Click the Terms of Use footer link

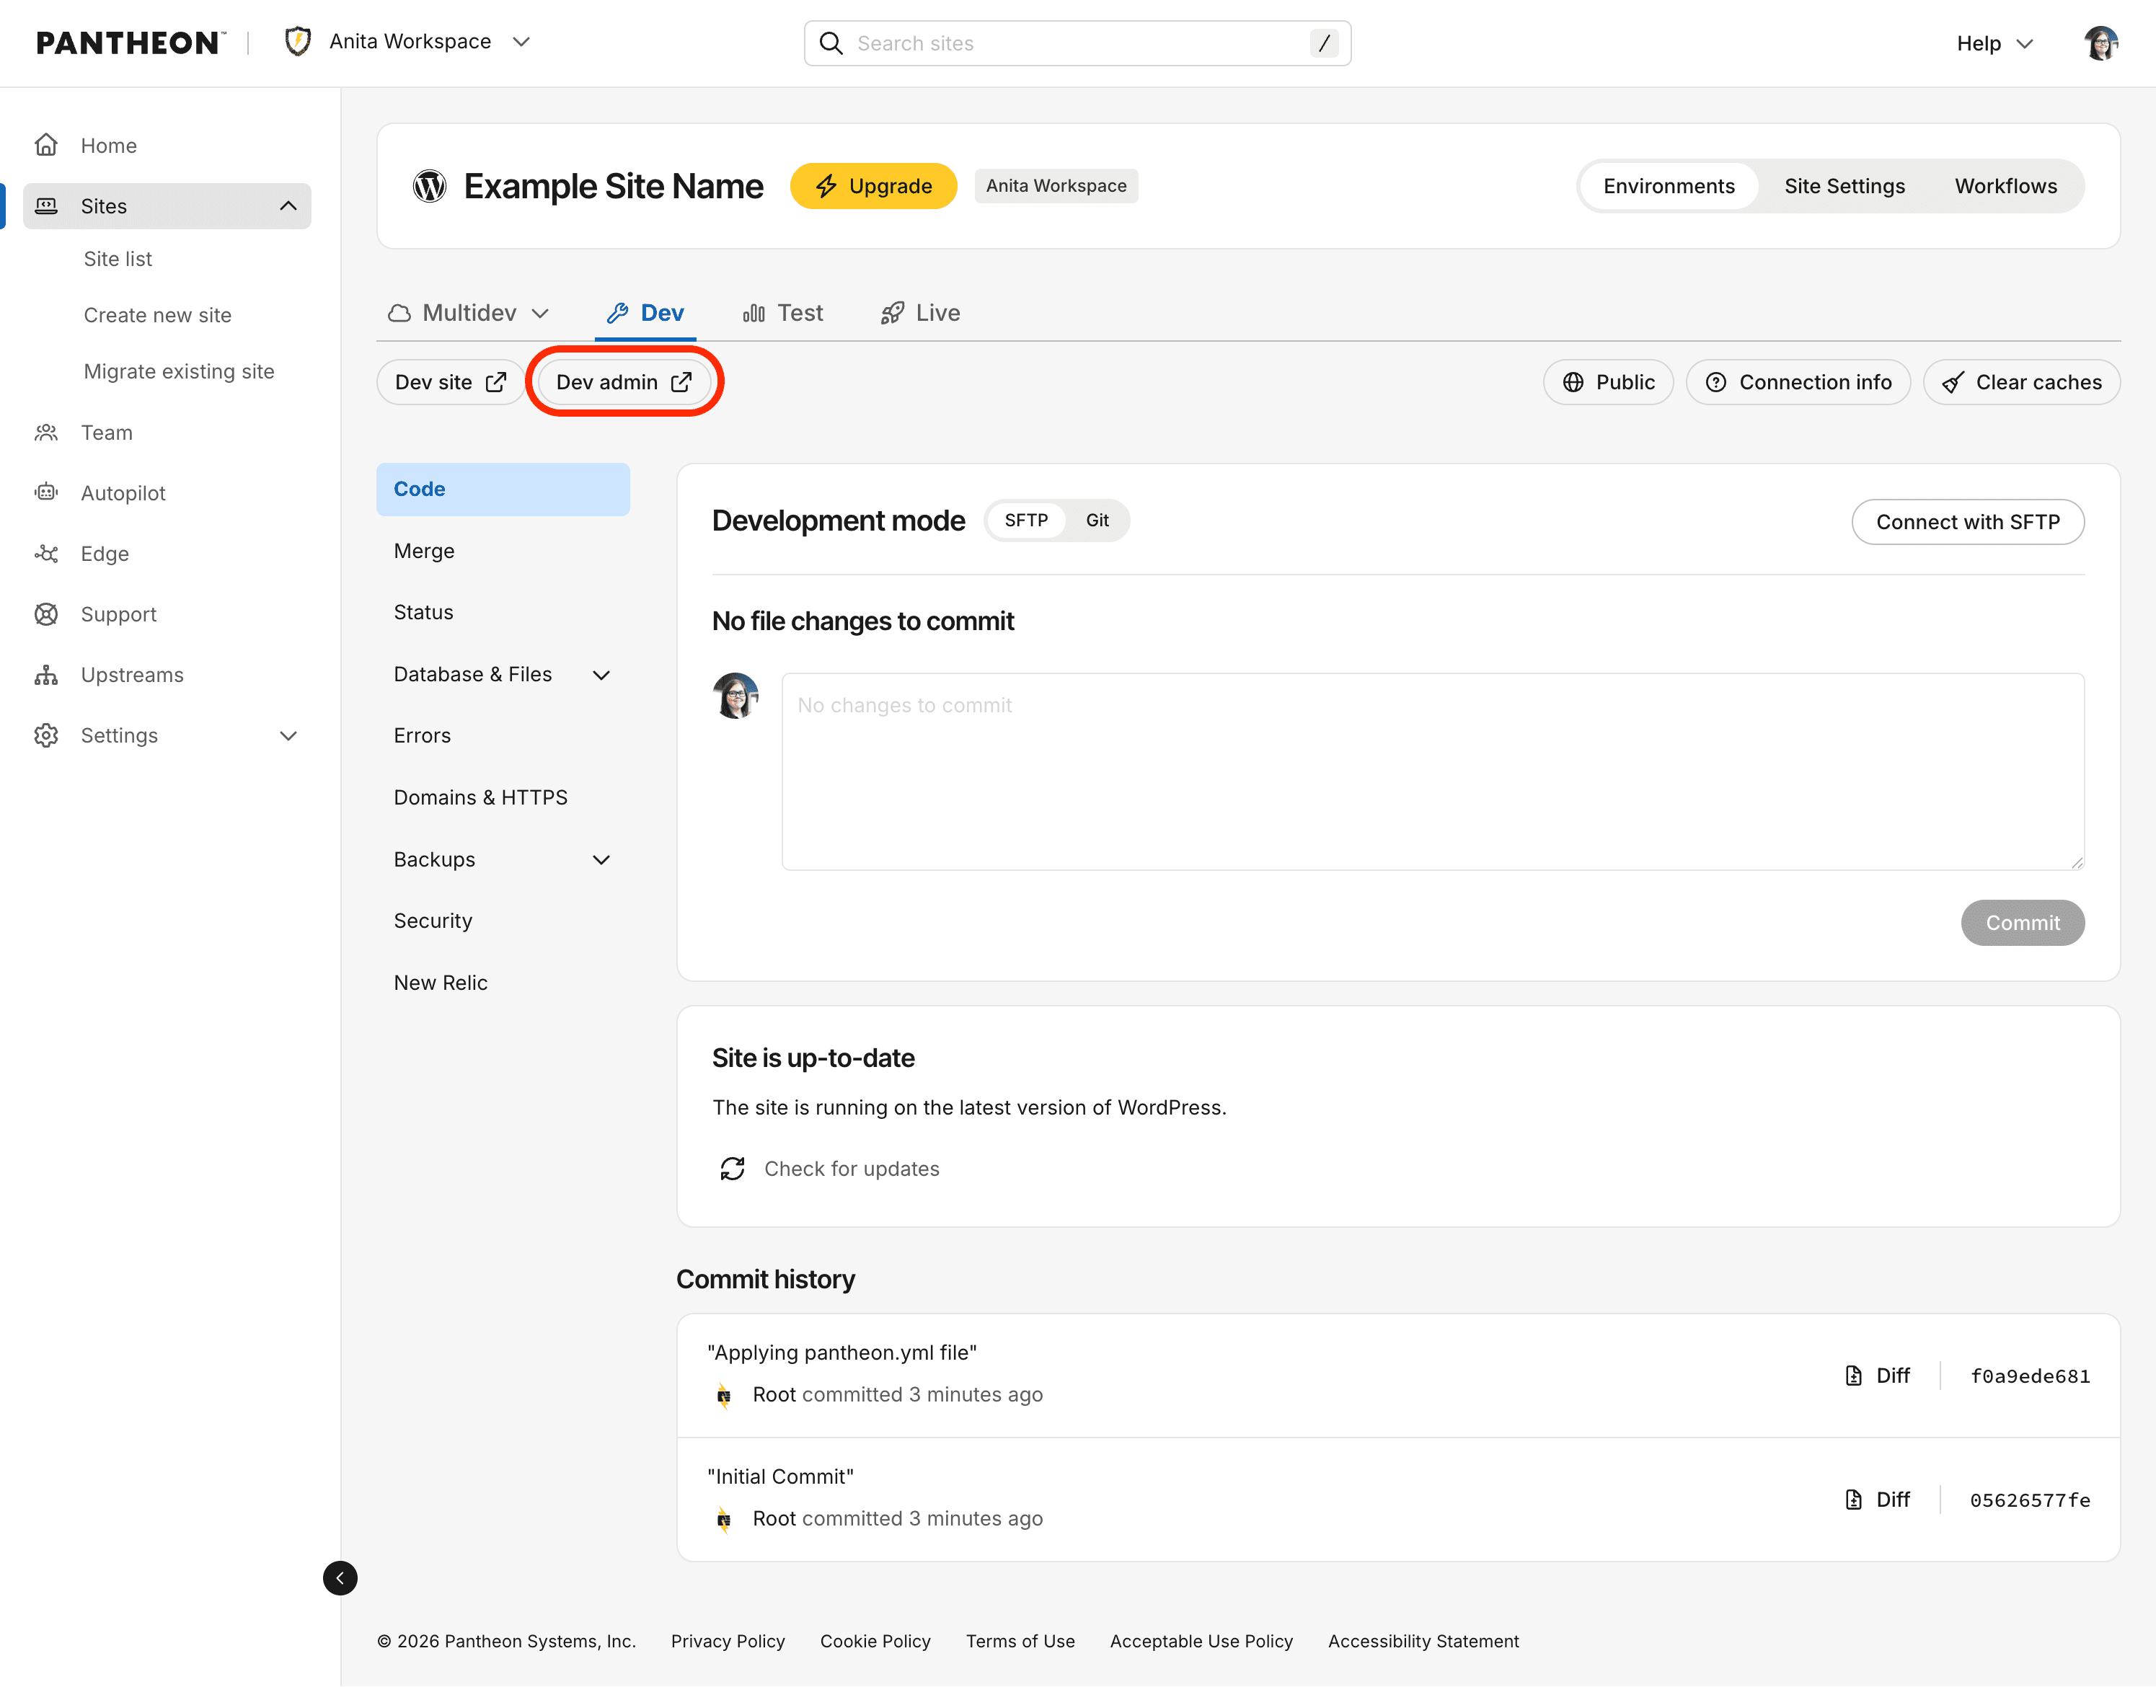click(x=1020, y=1641)
